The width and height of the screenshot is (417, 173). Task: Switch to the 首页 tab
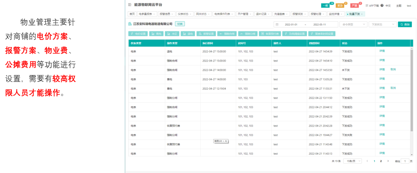[132, 14]
